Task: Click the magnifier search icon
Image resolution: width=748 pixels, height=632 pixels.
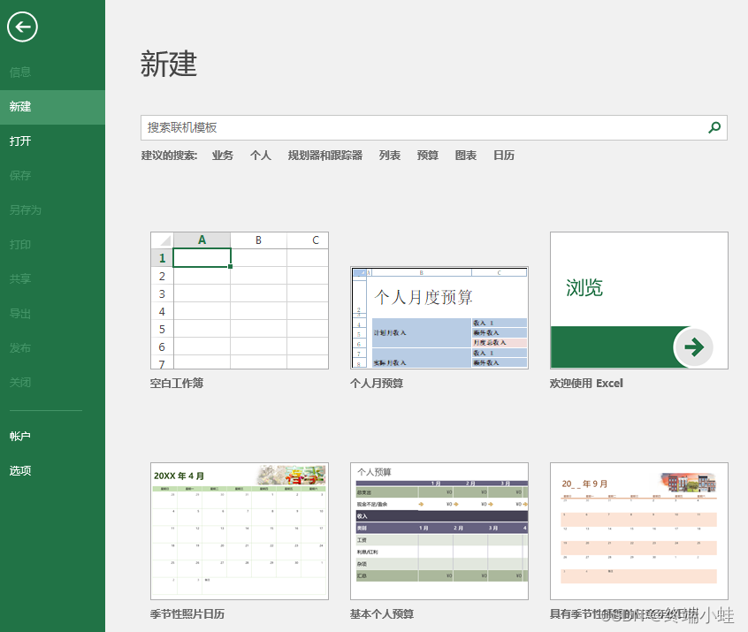Action: pyautogui.click(x=714, y=127)
